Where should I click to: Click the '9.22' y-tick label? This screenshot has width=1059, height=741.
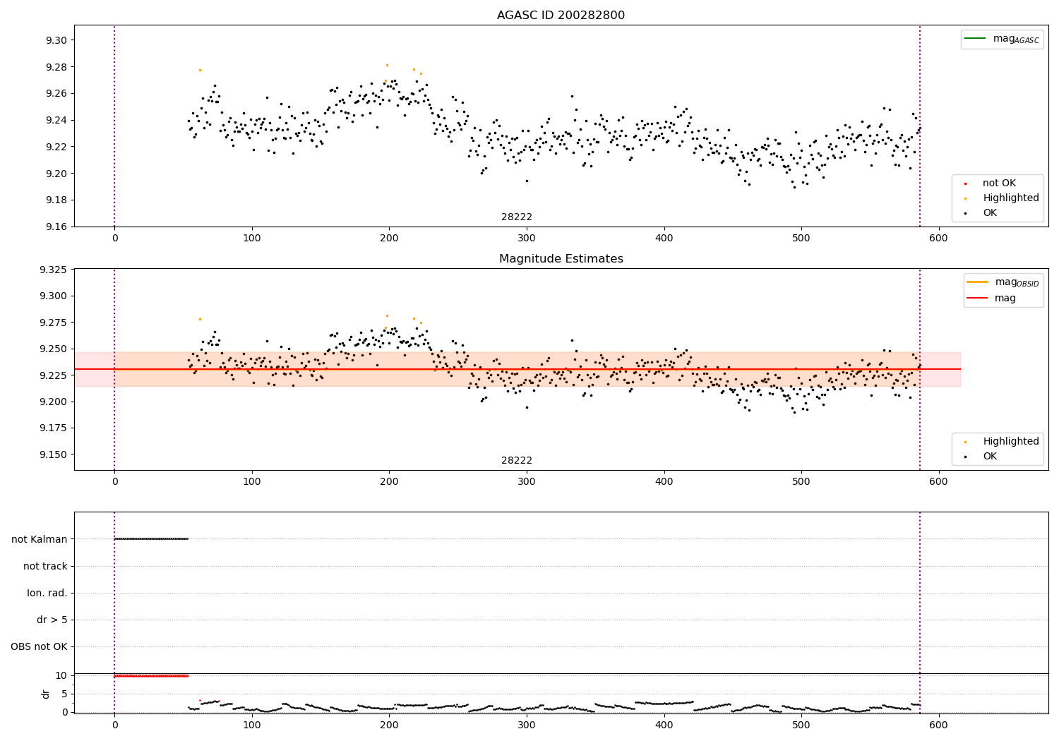coord(56,147)
